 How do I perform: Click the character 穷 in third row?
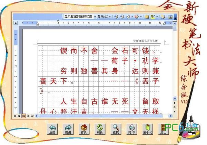(x=63, y=71)
